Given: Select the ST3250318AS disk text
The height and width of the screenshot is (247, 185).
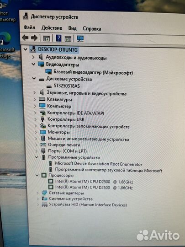Looking at the screenshot, I should pyautogui.click(x=67, y=86).
